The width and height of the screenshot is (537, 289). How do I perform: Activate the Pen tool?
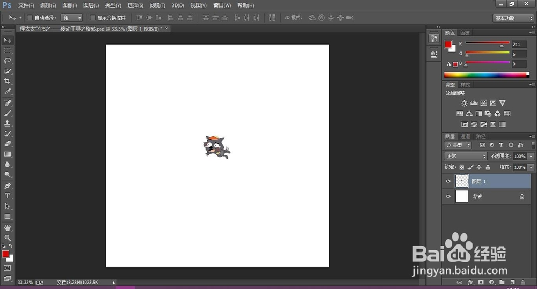[7, 186]
